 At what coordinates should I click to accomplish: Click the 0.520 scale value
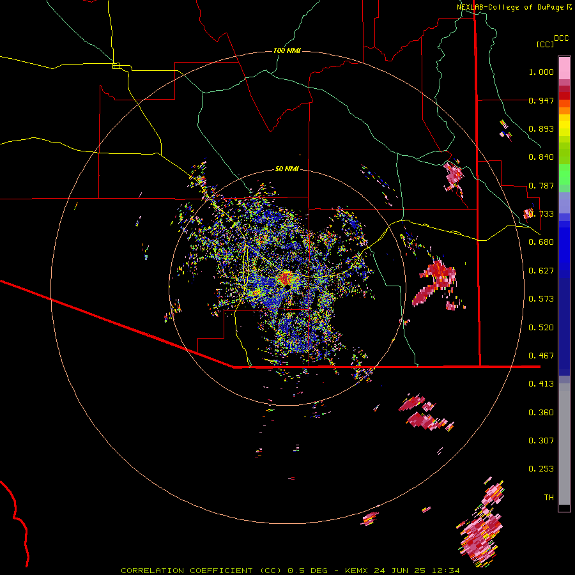(541, 328)
